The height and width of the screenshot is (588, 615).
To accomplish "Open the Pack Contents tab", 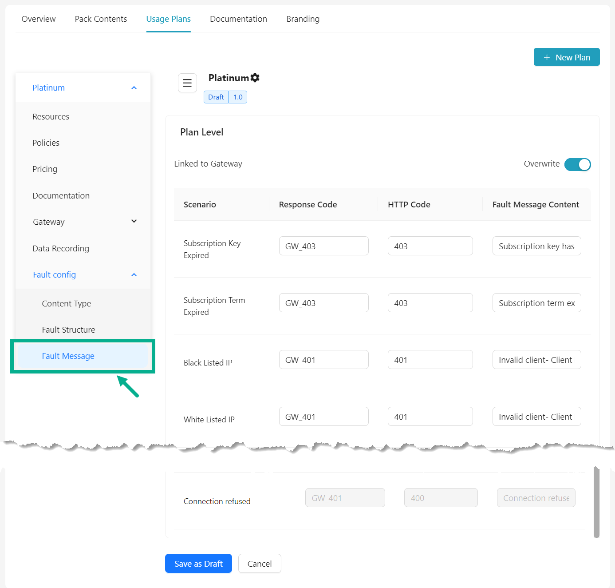I will pos(101,19).
